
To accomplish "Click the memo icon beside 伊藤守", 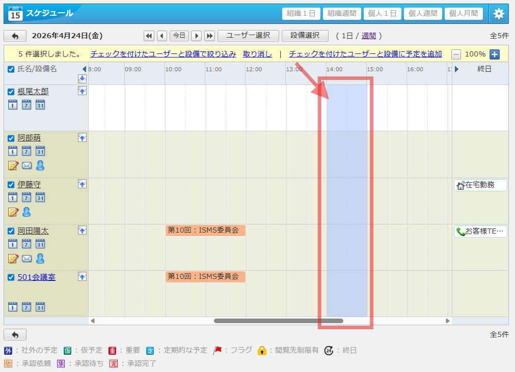I will [x=13, y=211].
